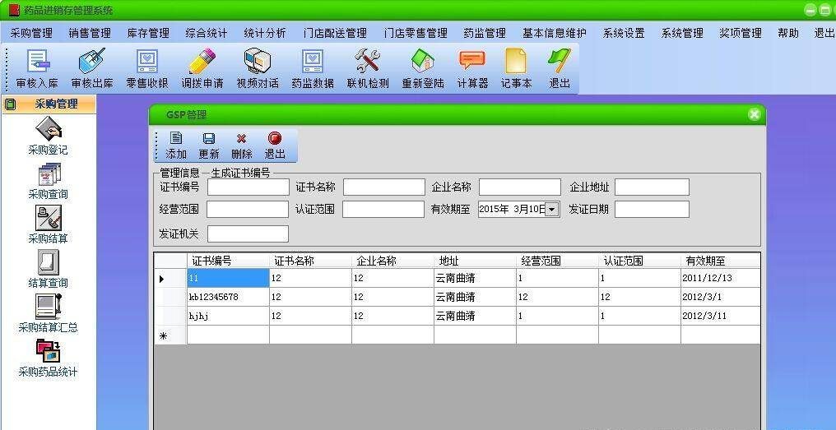Click the 证书名称 input field

pyautogui.click(x=384, y=187)
